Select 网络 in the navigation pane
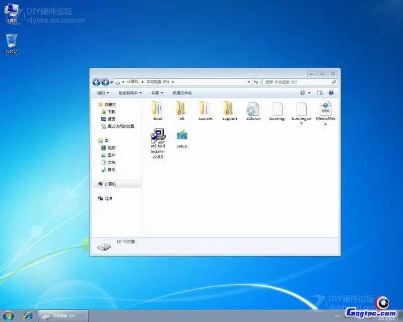Viewport: 403px width, 322px height. [108, 199]
